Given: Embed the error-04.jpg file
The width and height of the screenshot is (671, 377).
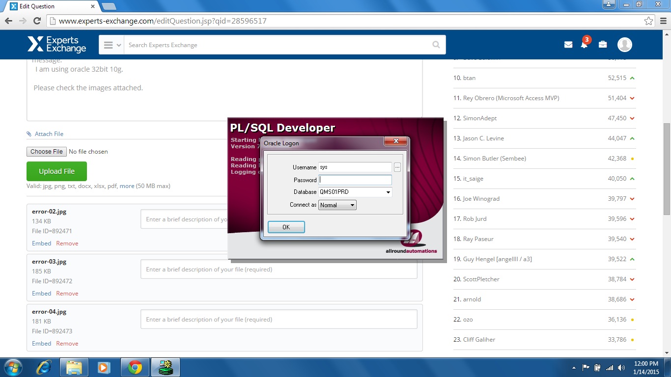Looking at the screenshot, I should (41, 344).
